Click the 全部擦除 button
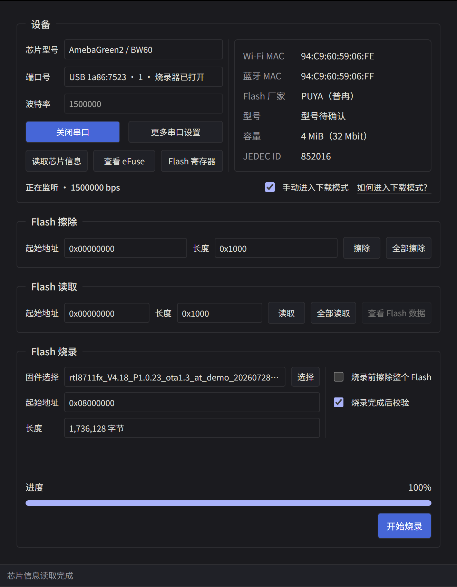The width and height of the screenshot is (457, 587). coord(409,248)
